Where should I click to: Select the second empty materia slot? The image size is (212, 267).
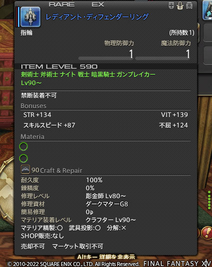[23, 158]
